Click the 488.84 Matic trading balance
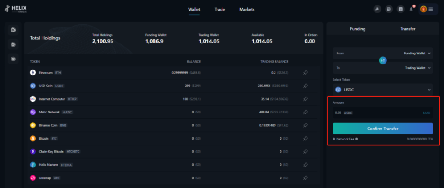 click(264, 112)
